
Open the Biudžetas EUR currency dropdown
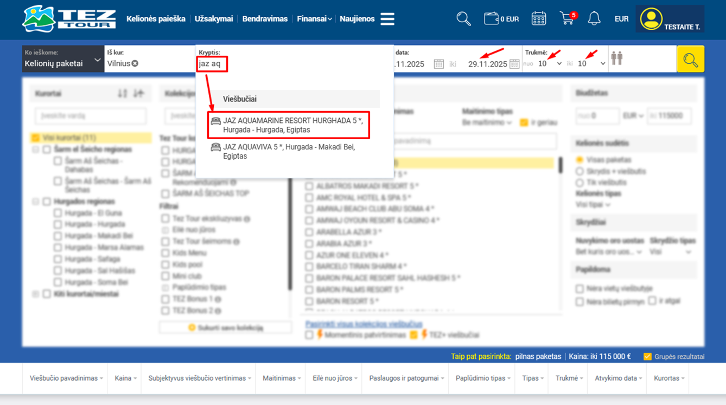tap(633, 116)
